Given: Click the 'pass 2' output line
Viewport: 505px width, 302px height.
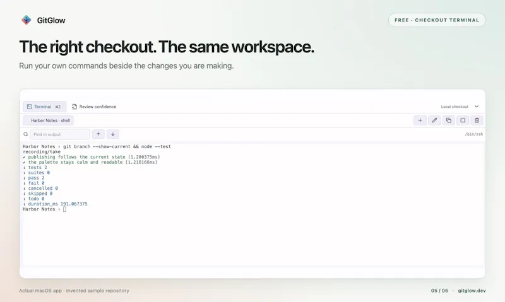Looking at the screenshot, I should pos(34,178).
